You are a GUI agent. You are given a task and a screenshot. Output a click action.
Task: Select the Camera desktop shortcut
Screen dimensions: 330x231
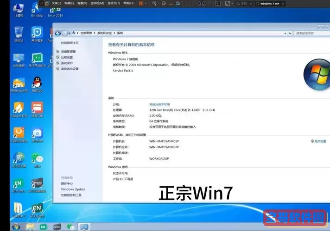[37, 185]
